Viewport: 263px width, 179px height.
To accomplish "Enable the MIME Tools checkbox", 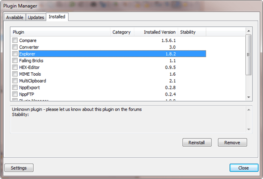I will [x=15, y=74].
